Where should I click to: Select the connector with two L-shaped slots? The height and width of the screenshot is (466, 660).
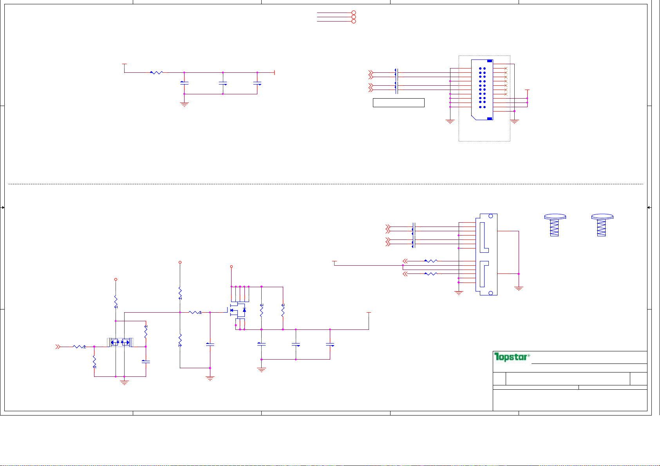tap(486, 254)
